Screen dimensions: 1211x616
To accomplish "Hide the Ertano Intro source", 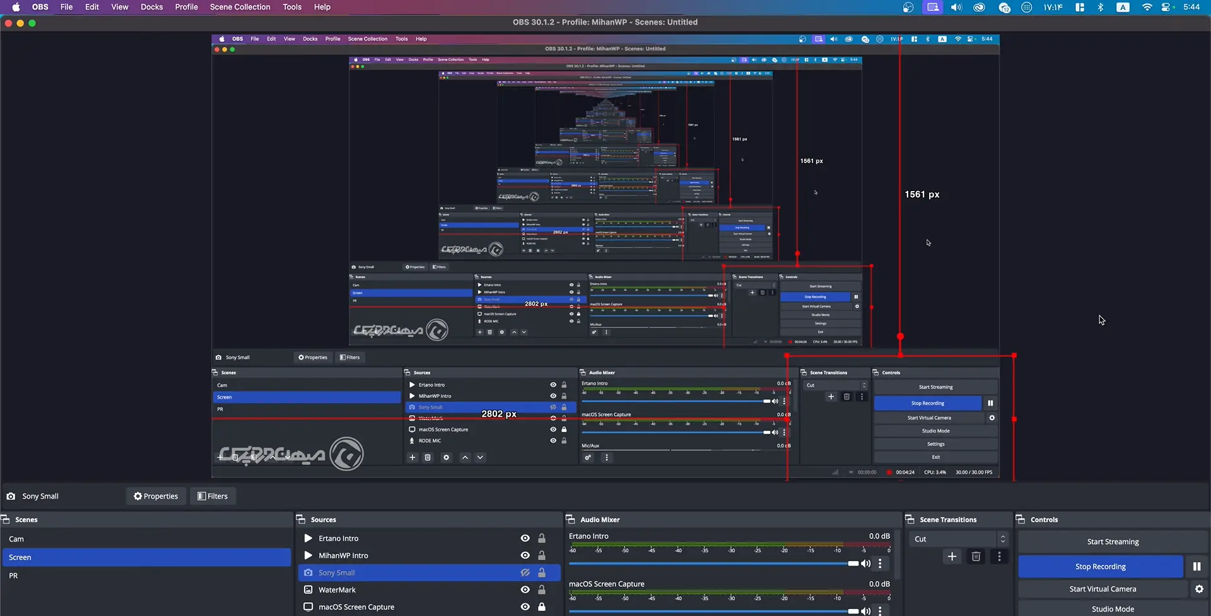I will click(525, 538).
